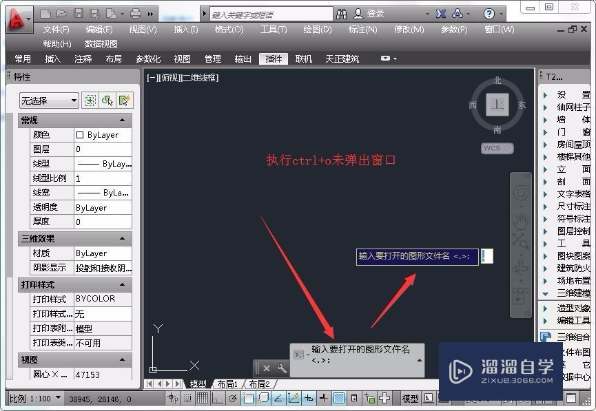The image size is (596, 411).
Task: Enable grid display from the status bar
Action: 203,398
